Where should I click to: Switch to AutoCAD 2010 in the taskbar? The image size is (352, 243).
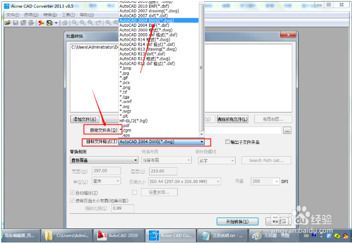119,235
